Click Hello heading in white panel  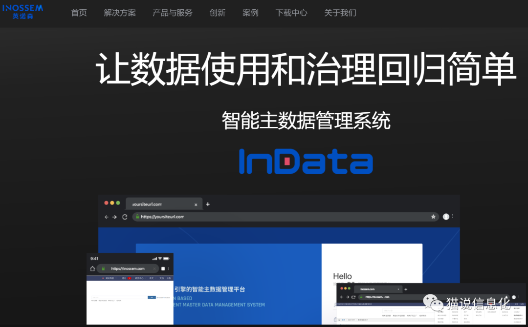point(342,276)
